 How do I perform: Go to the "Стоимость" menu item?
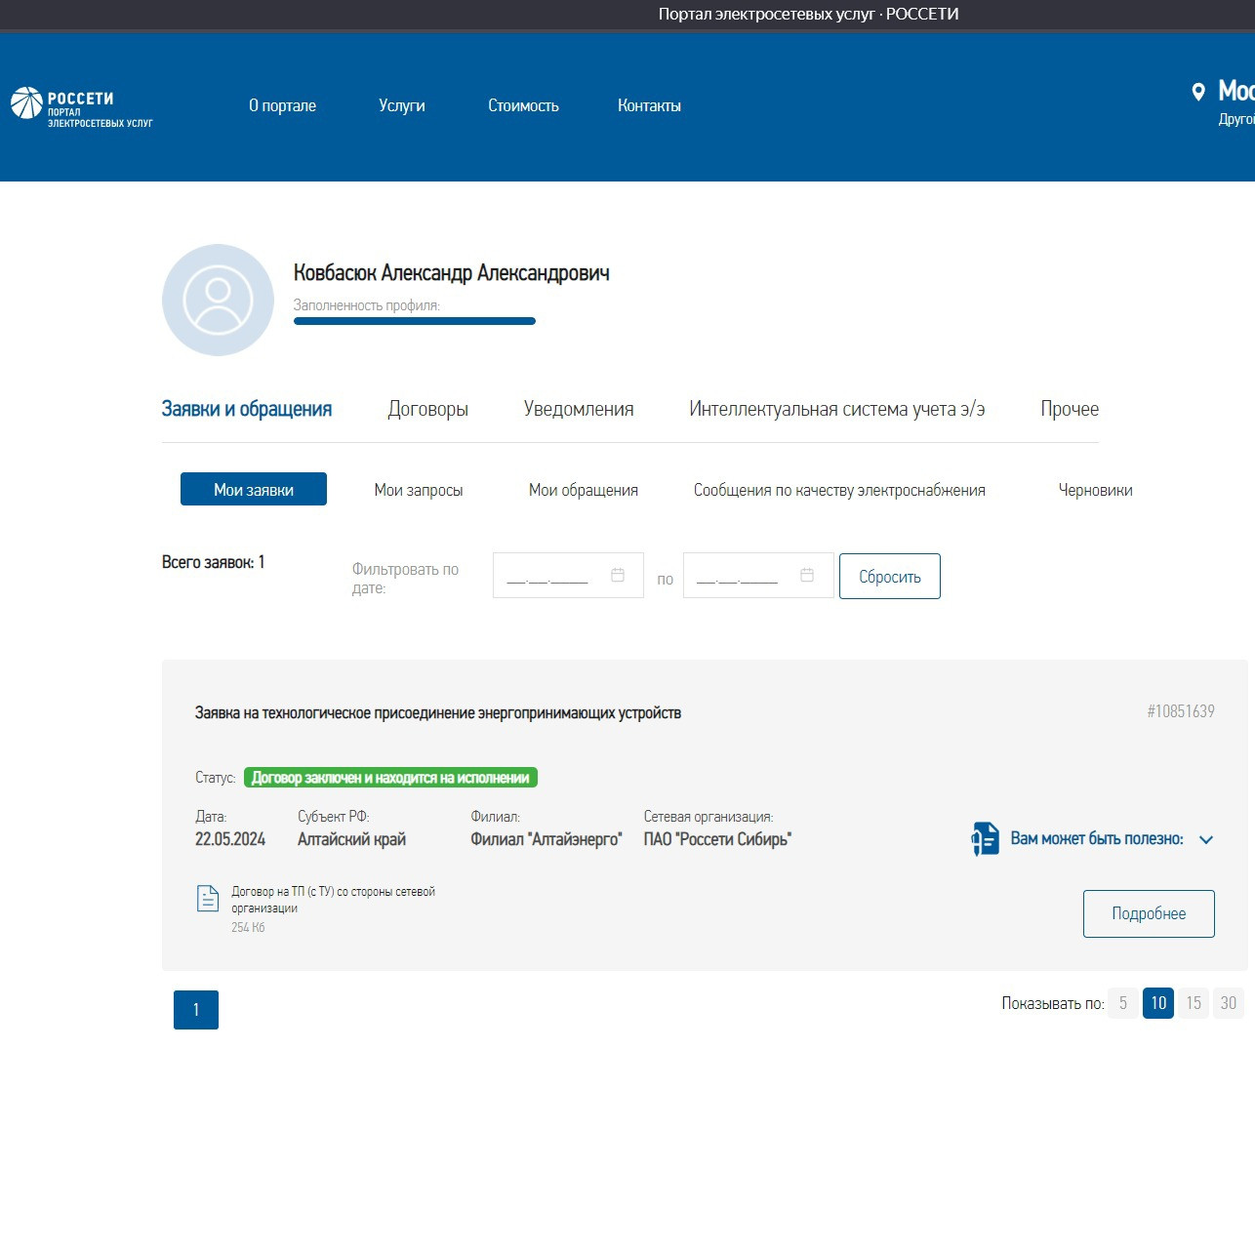click(523, 105)
